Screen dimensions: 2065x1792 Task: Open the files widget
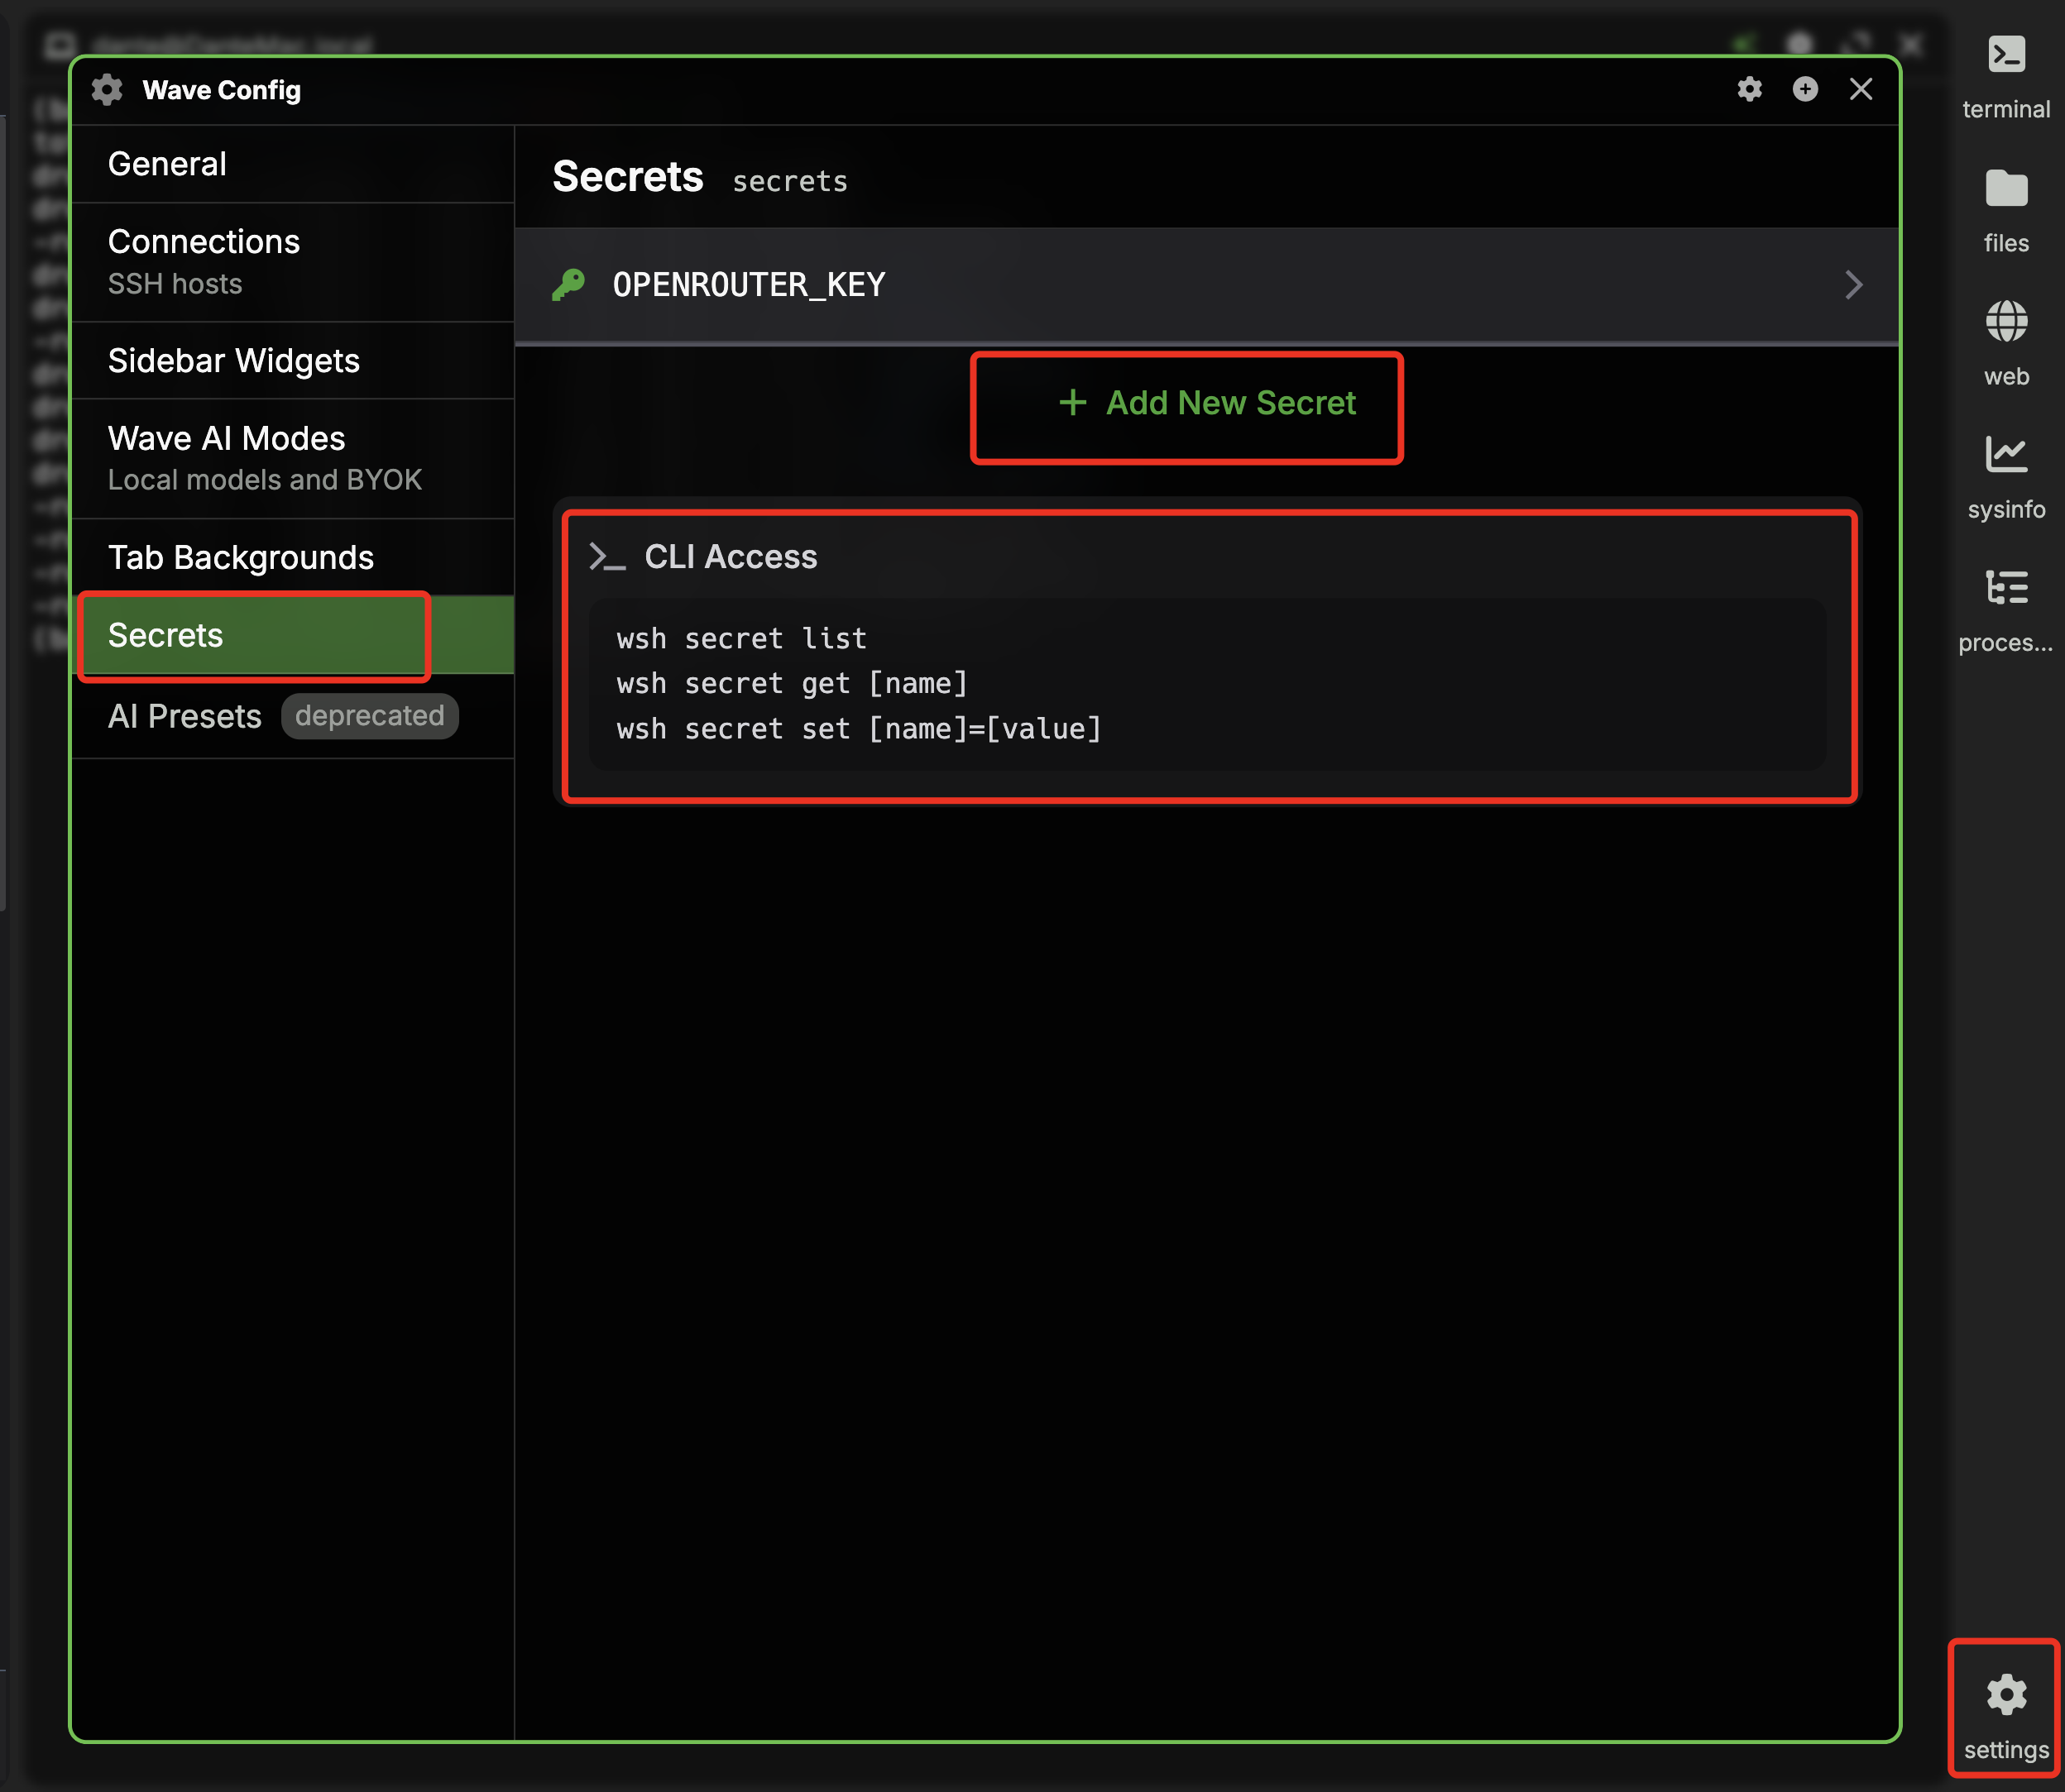pyautogui.click(x=2006, y=211)
